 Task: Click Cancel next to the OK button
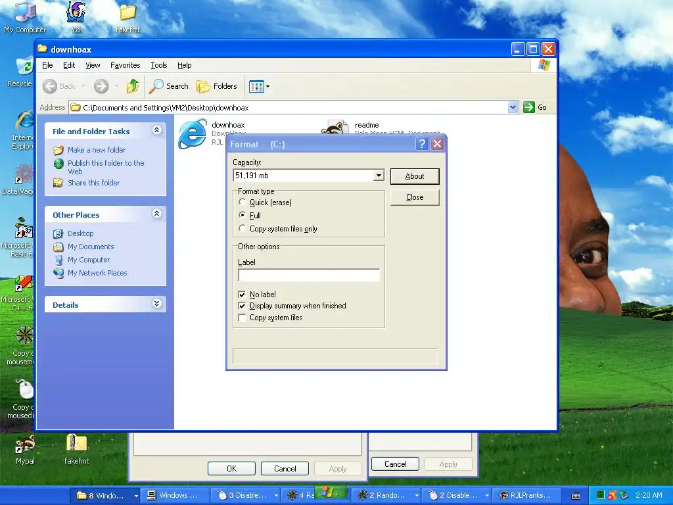285,468
